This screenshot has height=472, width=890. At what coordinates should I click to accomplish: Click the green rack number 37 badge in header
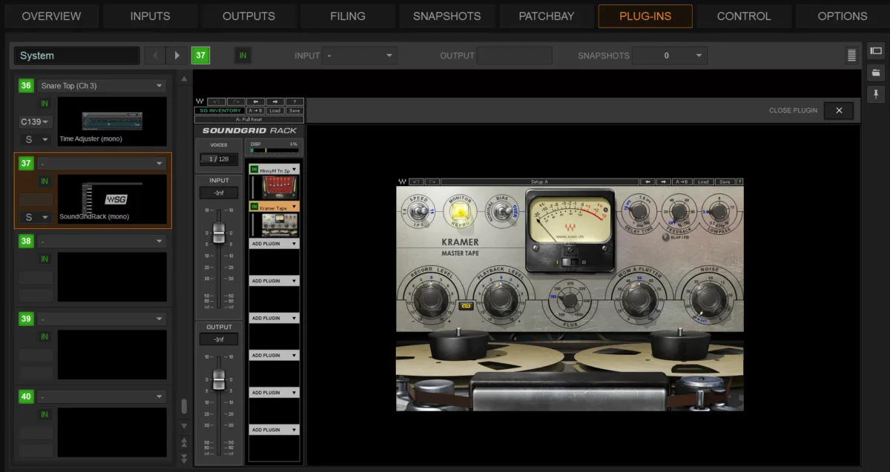point(200,56)
